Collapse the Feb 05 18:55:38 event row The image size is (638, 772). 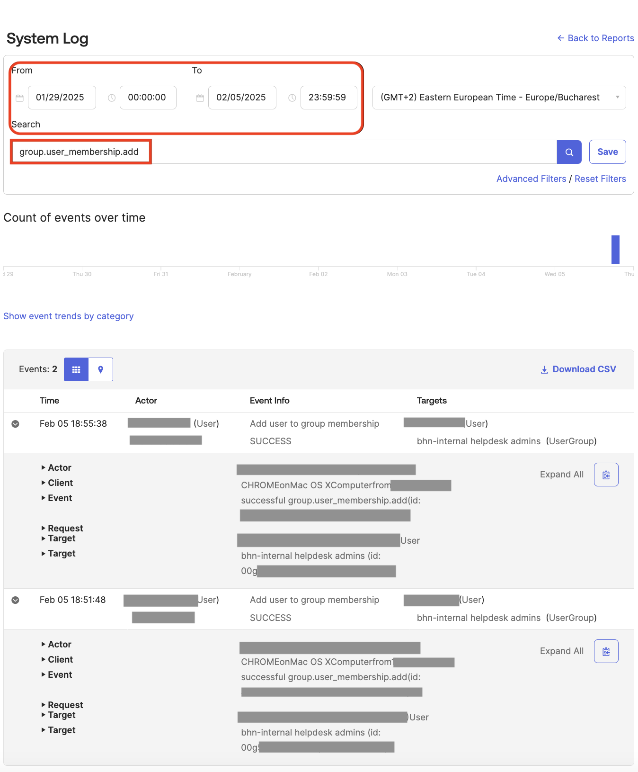(x=16, y=424)
